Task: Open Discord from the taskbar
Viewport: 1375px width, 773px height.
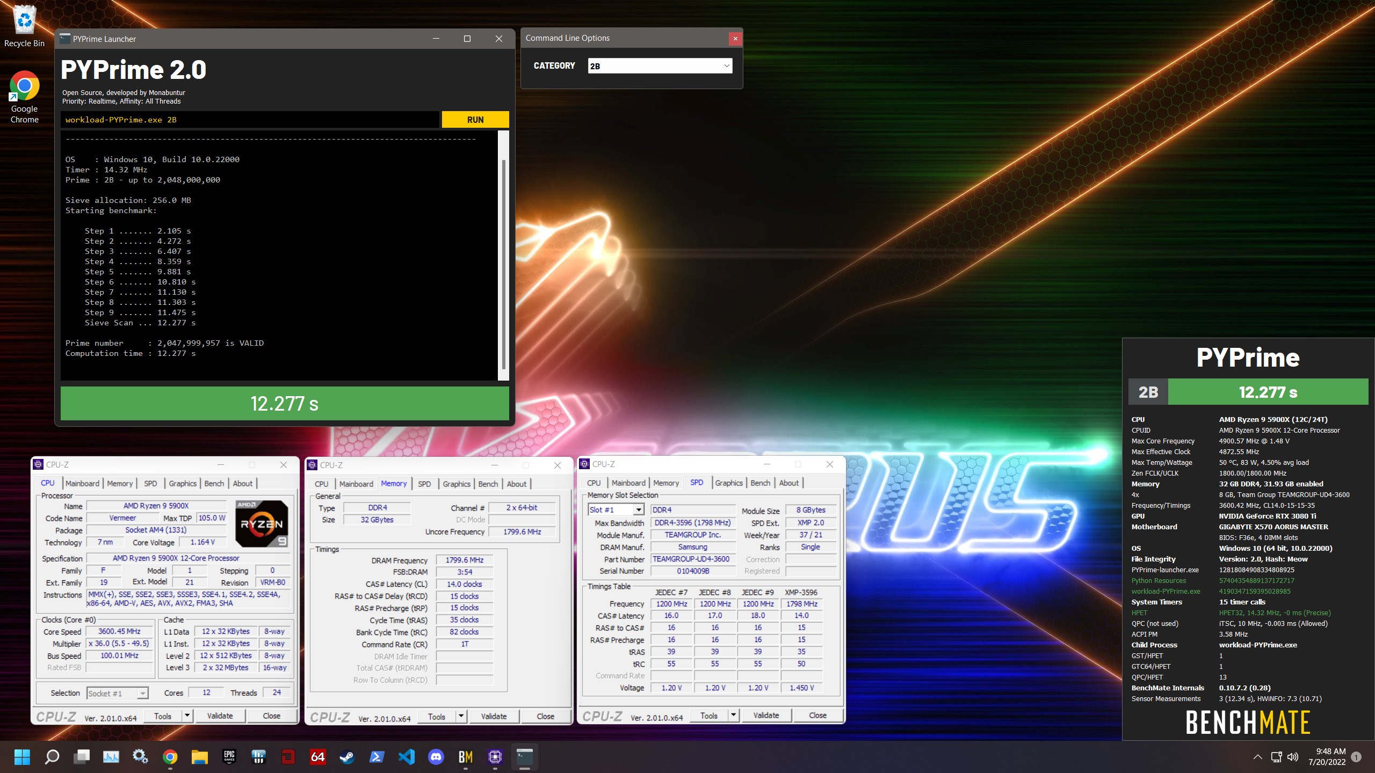Action: [x=436, y=757]
